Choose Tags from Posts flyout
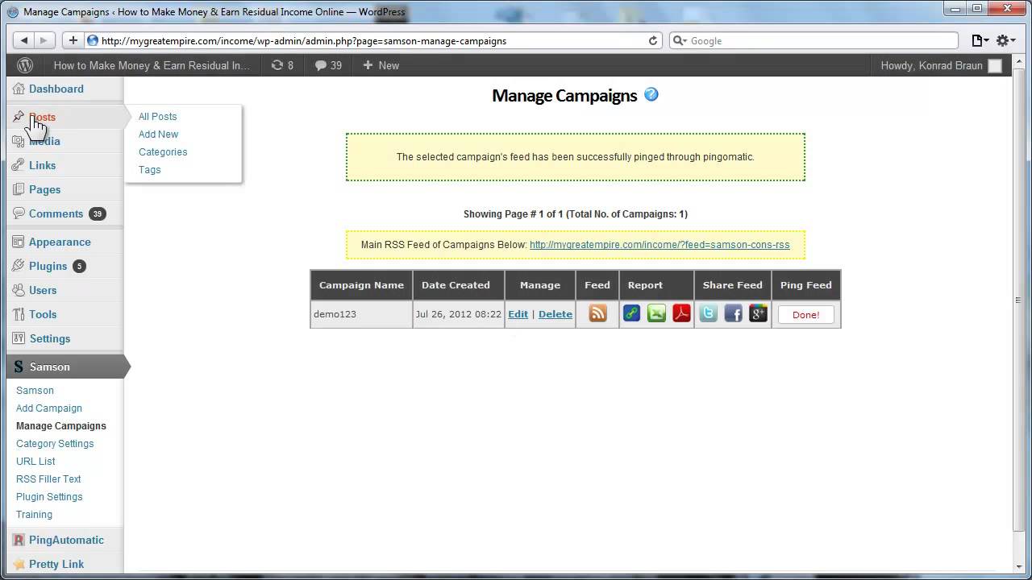Viewport: 1032px width, 580px height. [x=149, y=170]
